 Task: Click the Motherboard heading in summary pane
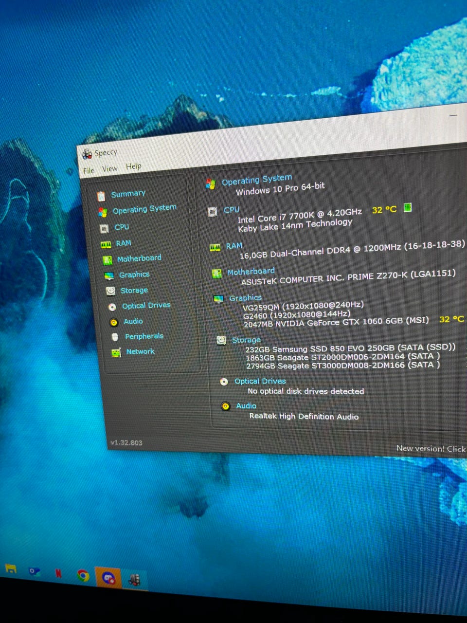pyautogui.click(x=251, y=272)
